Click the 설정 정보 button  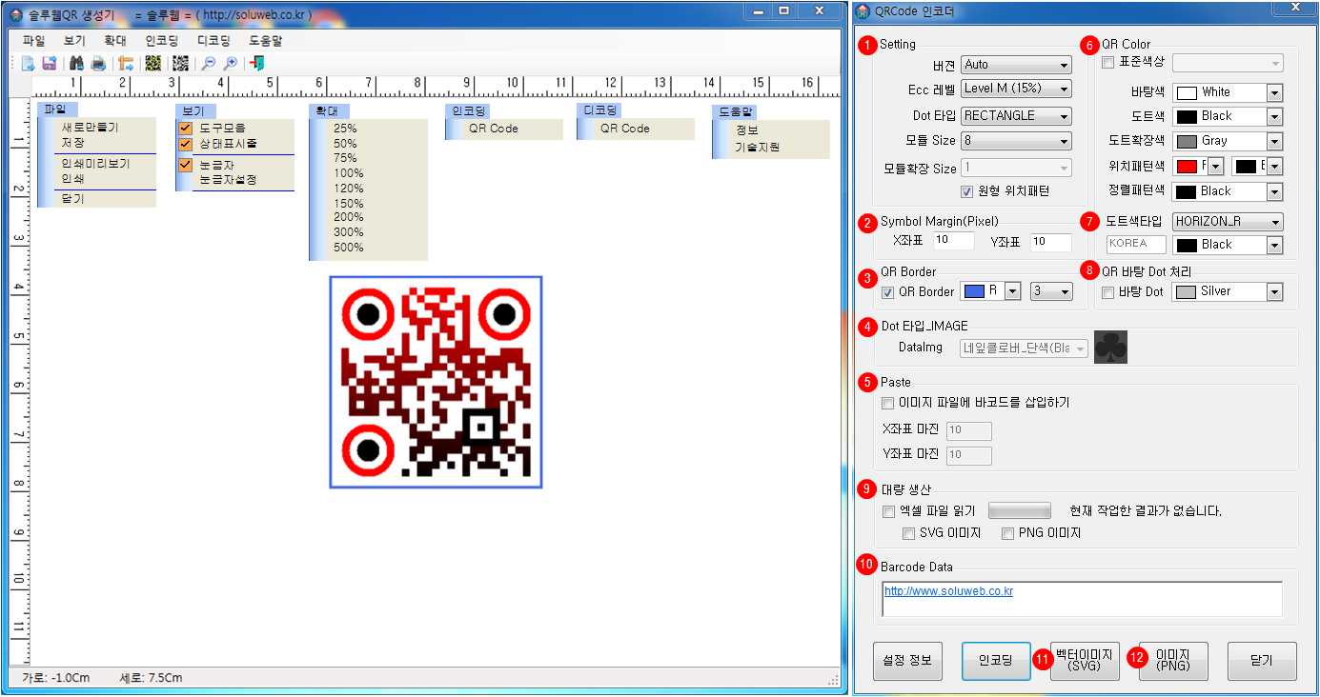[907, 661]
